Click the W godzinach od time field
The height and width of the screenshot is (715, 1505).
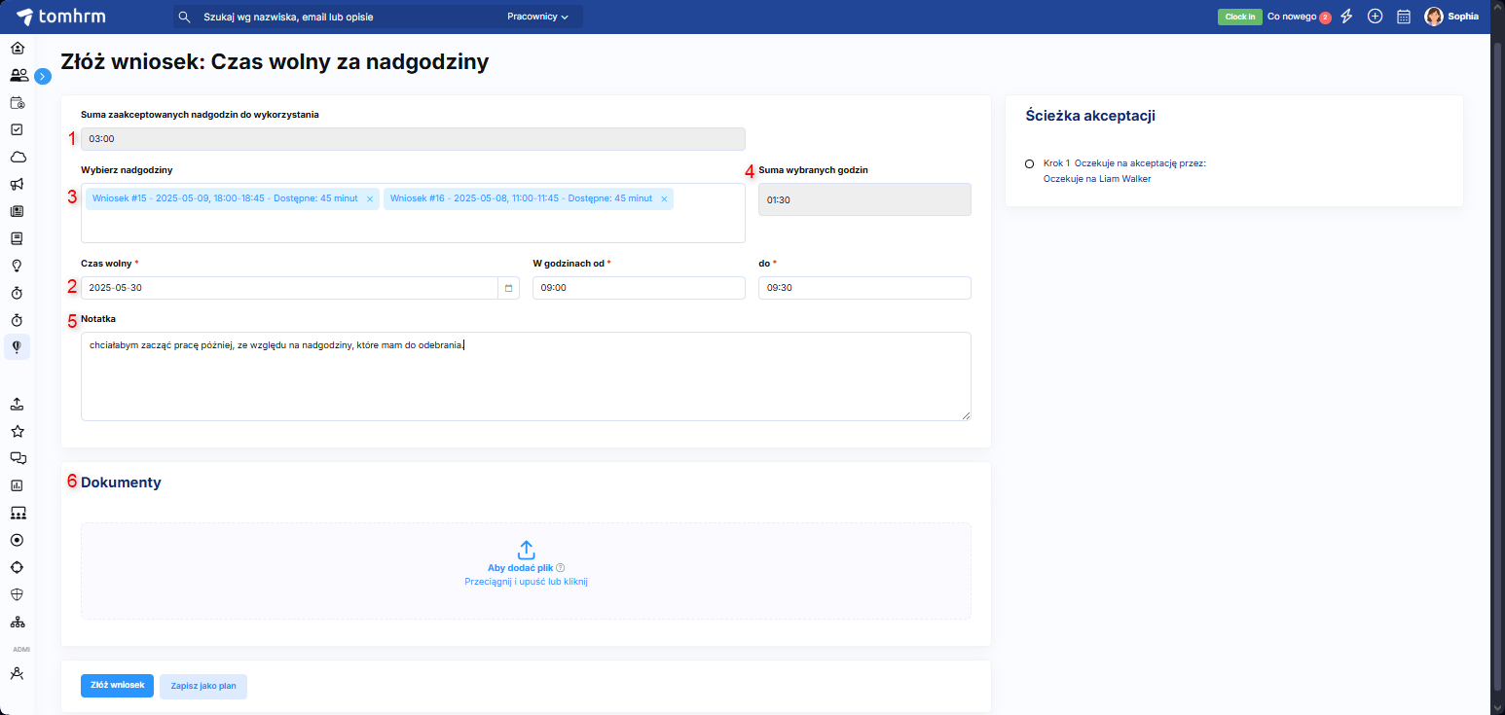point(638,288)
